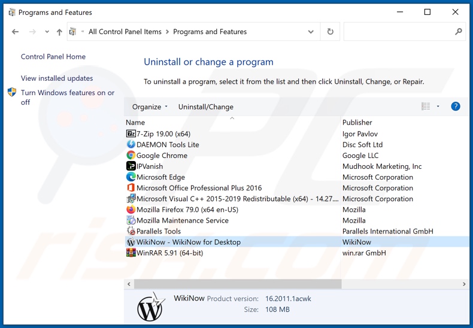473x328 pixels.
Task: Click the IPVanish program icon
Action: [x=131, y=166]
